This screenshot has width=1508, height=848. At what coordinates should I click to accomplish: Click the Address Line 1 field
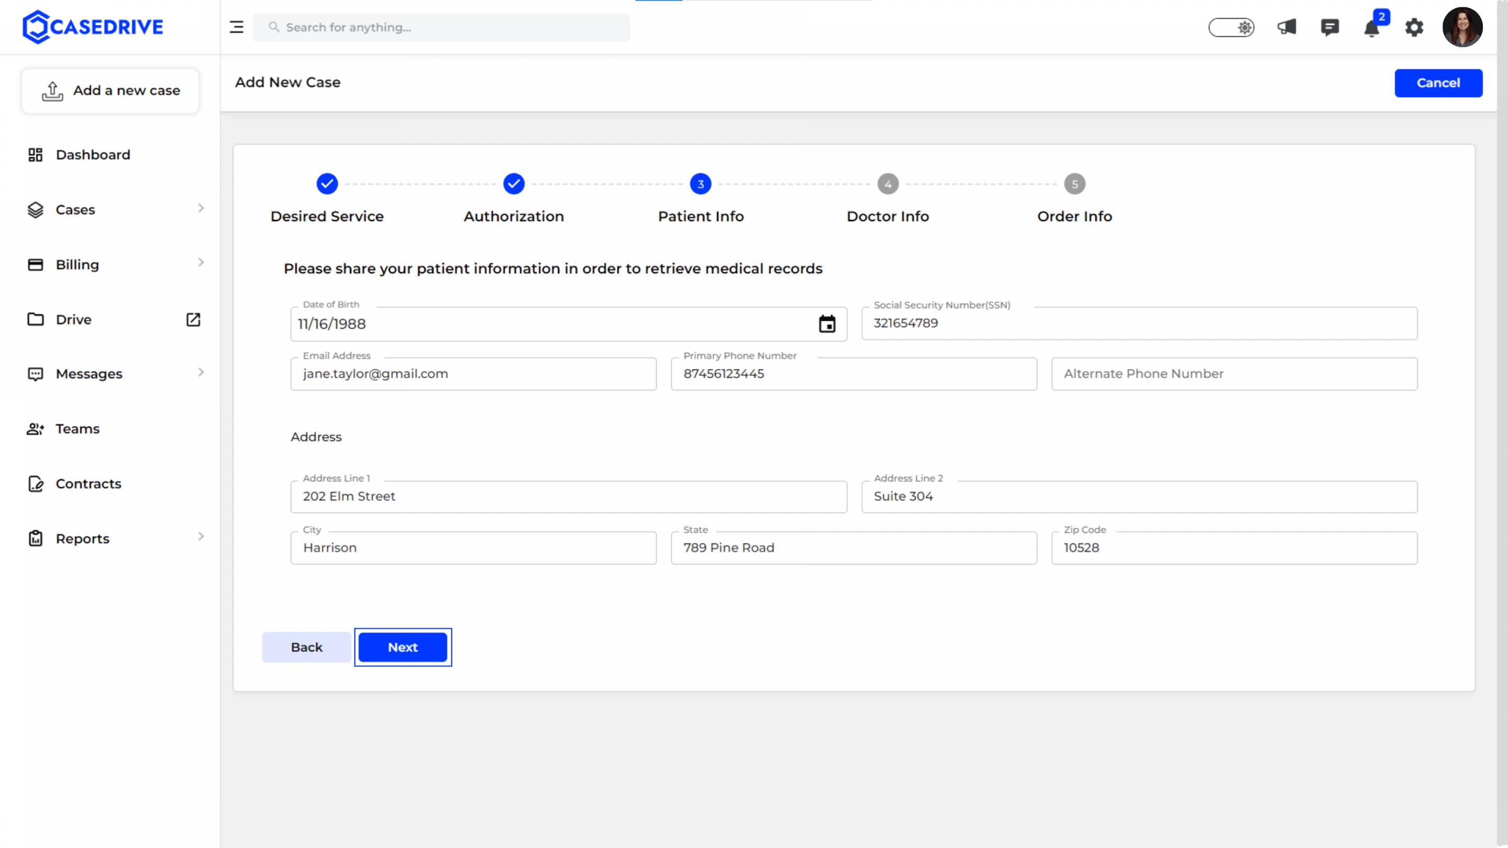(569, 497)
